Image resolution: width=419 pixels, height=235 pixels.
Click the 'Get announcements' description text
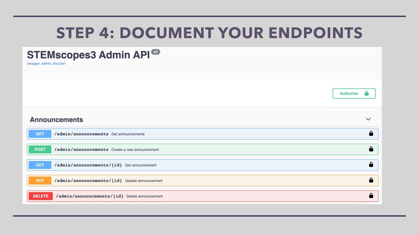coord(128,134)
